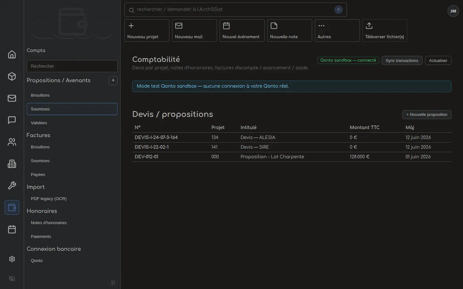
Task: Open Qonto bank connection
Action: coord(72,261)
